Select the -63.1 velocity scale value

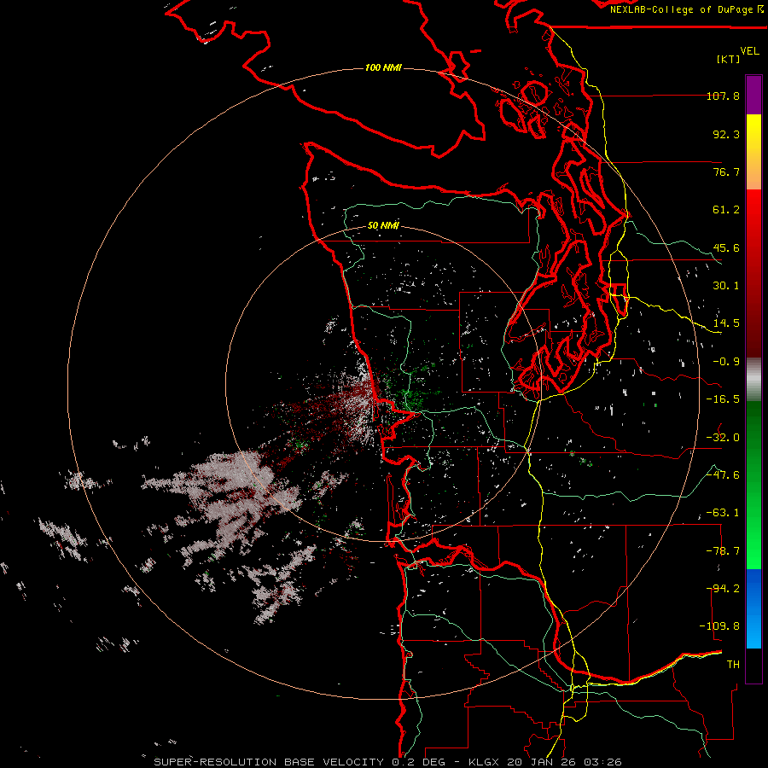pyautogui.click(x=723, y=513)
